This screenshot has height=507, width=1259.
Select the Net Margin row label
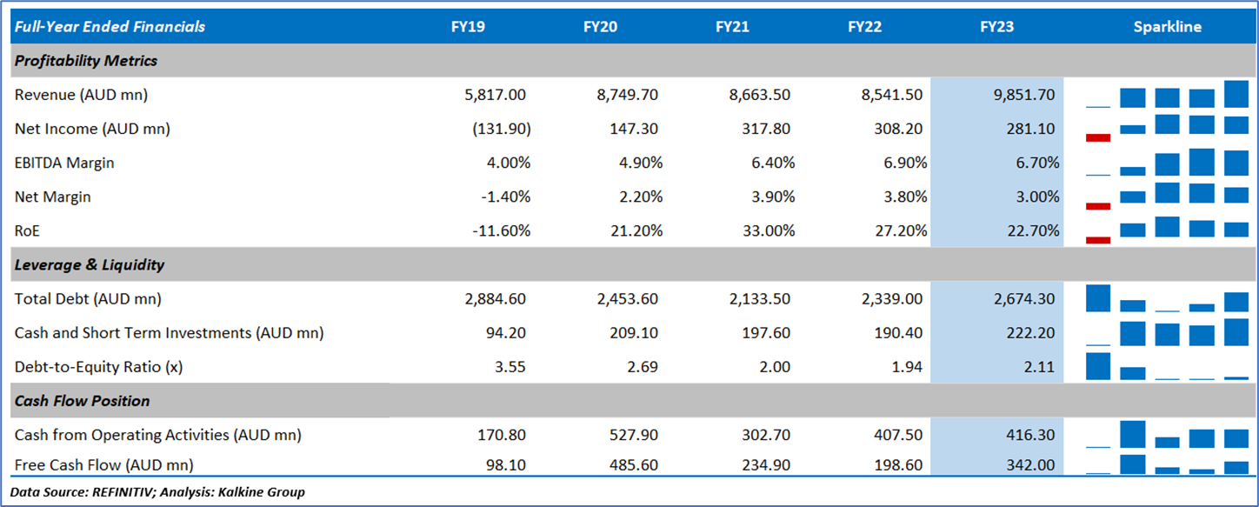pyautogui.click(x=53, y=197)
